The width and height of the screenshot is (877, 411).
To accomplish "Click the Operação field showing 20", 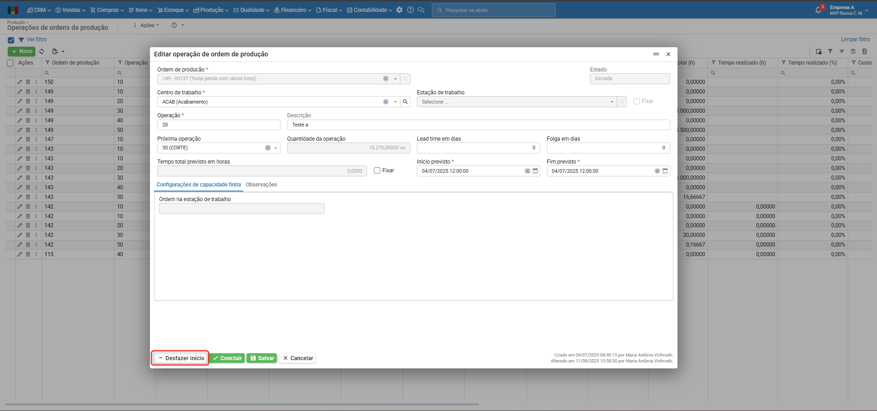I will pyautogui.click(x=219, y=125).
